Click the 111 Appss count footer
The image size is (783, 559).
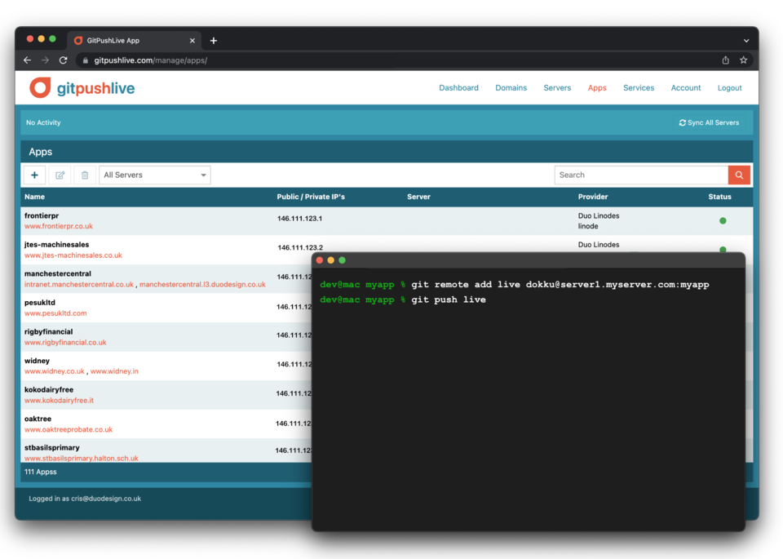pyautogui.click(x=41, y=472)
